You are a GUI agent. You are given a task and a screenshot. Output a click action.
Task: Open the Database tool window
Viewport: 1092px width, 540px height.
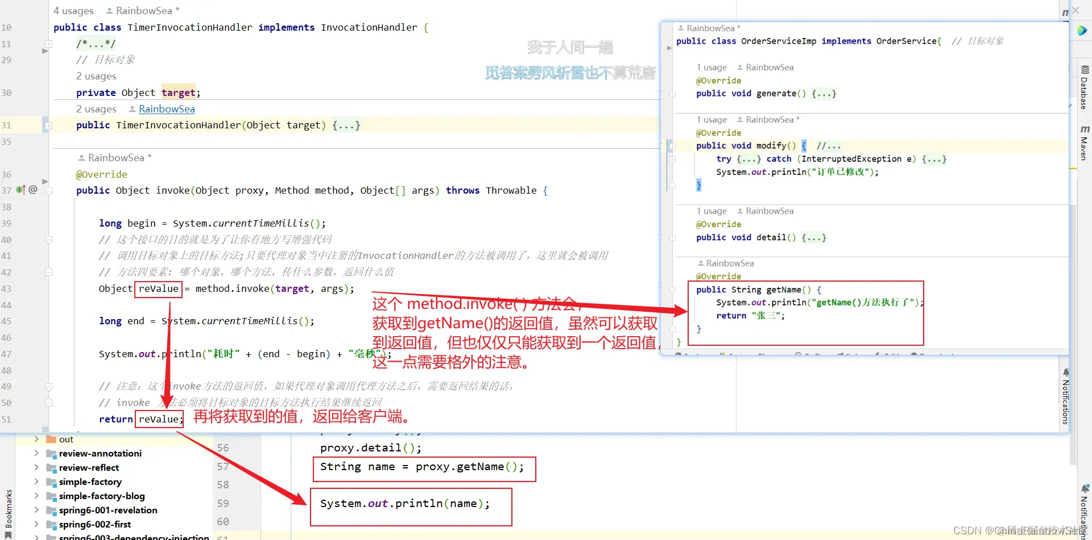click(x=1084, y=87)
